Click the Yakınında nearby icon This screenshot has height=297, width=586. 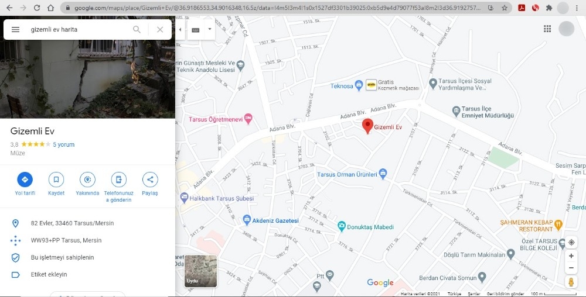point(87,179)
